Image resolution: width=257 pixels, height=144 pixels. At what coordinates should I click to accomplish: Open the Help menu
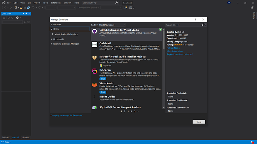tap(76, 3)
